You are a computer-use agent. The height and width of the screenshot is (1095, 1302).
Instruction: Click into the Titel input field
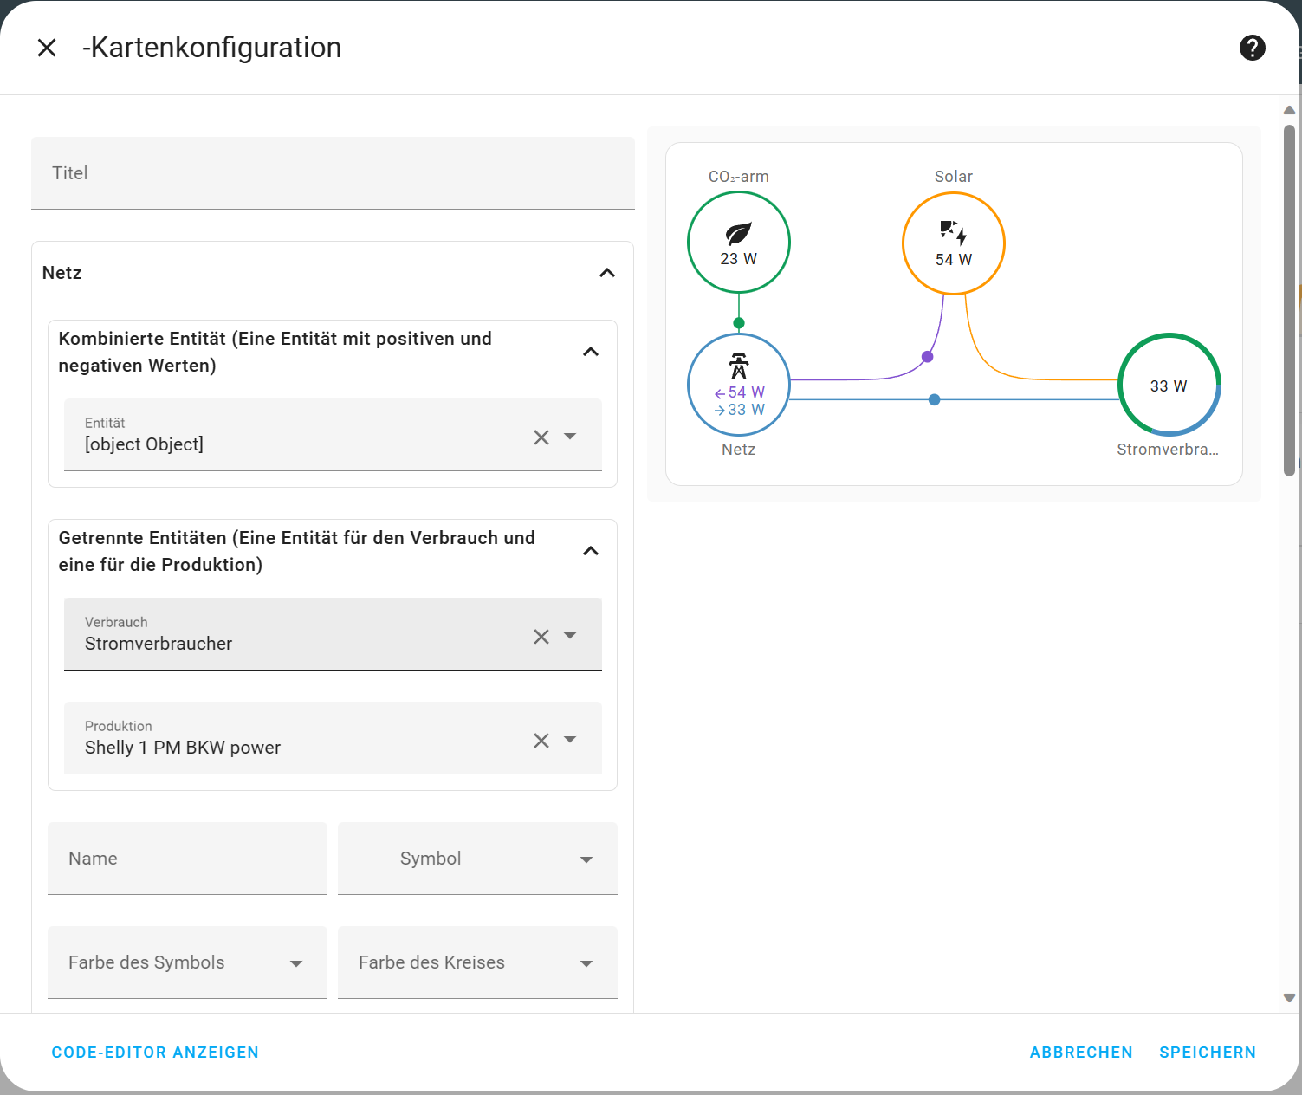[x=333, y=173]
